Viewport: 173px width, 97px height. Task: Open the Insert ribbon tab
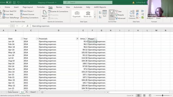pyautogui.click(x=16, y=7)
